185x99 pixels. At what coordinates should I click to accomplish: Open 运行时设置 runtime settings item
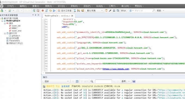coord(14,38)
